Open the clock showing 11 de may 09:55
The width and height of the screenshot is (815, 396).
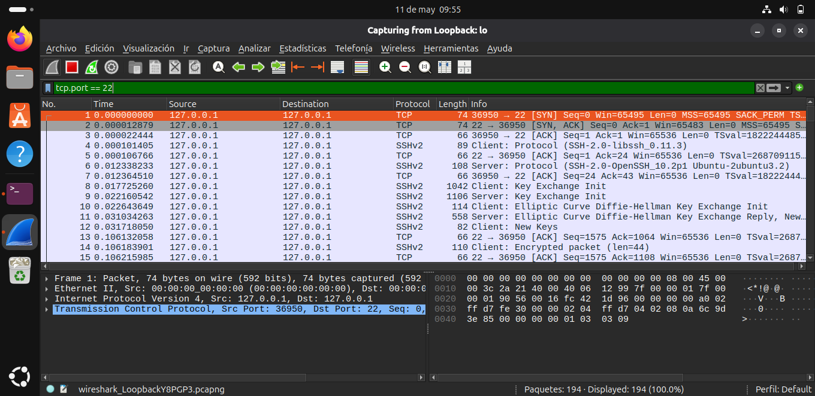pos(428,10)
